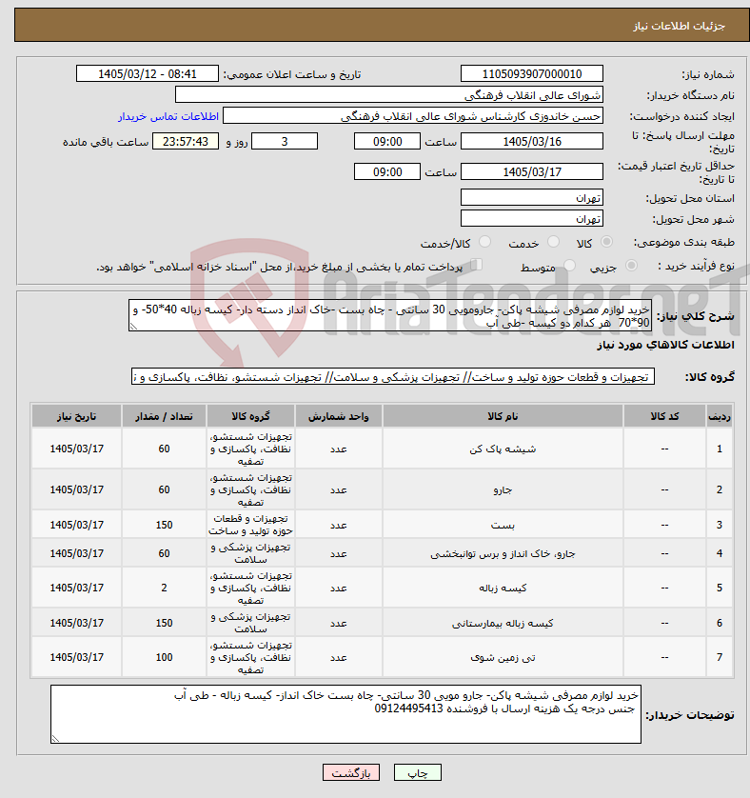The height and width of the screenshot is (798, 750).
Task: Click quantity 150 in the بست row
Action: click(x=164, y=525)
